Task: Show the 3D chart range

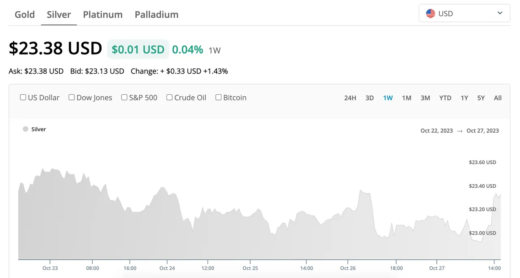Action: (x=370, y=98)
